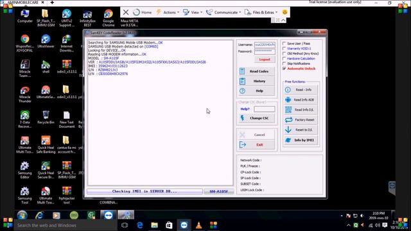Open the Miracle Thunder desktop icon
This screenshot has width=411, height=231.
coord(25,94)
